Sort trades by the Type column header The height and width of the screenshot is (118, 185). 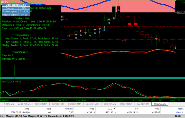[49, 109]
